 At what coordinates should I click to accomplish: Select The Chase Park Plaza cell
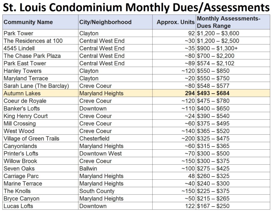(32, 56)
